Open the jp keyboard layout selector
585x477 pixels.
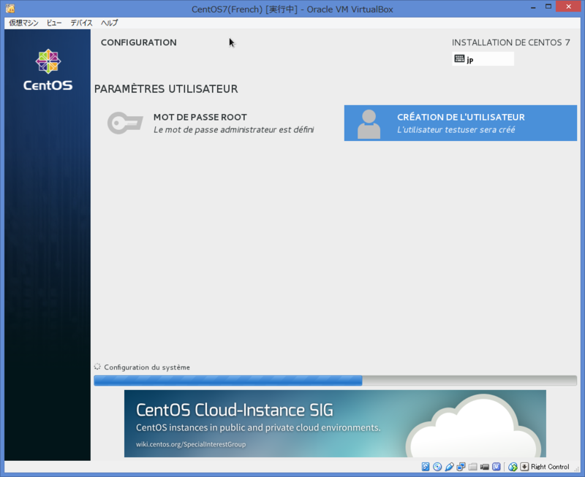[x=483, y=58]
